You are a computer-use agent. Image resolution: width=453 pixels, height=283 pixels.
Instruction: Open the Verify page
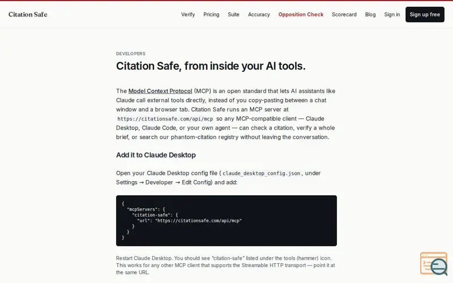[x=188, y=15]
